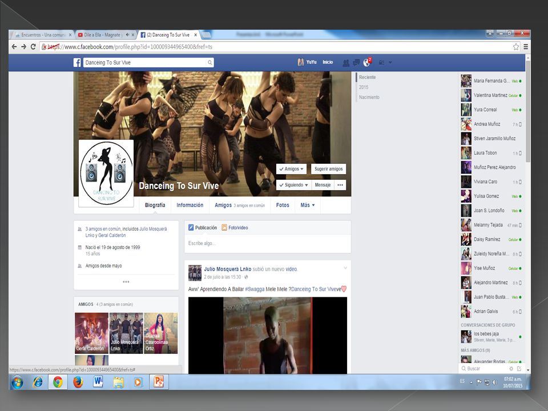Image resolution: width=548 pixels, height=411 pixels.
Task: Jump to Nacimiento in the timeline navigator
Action: (x=369, y=97)
